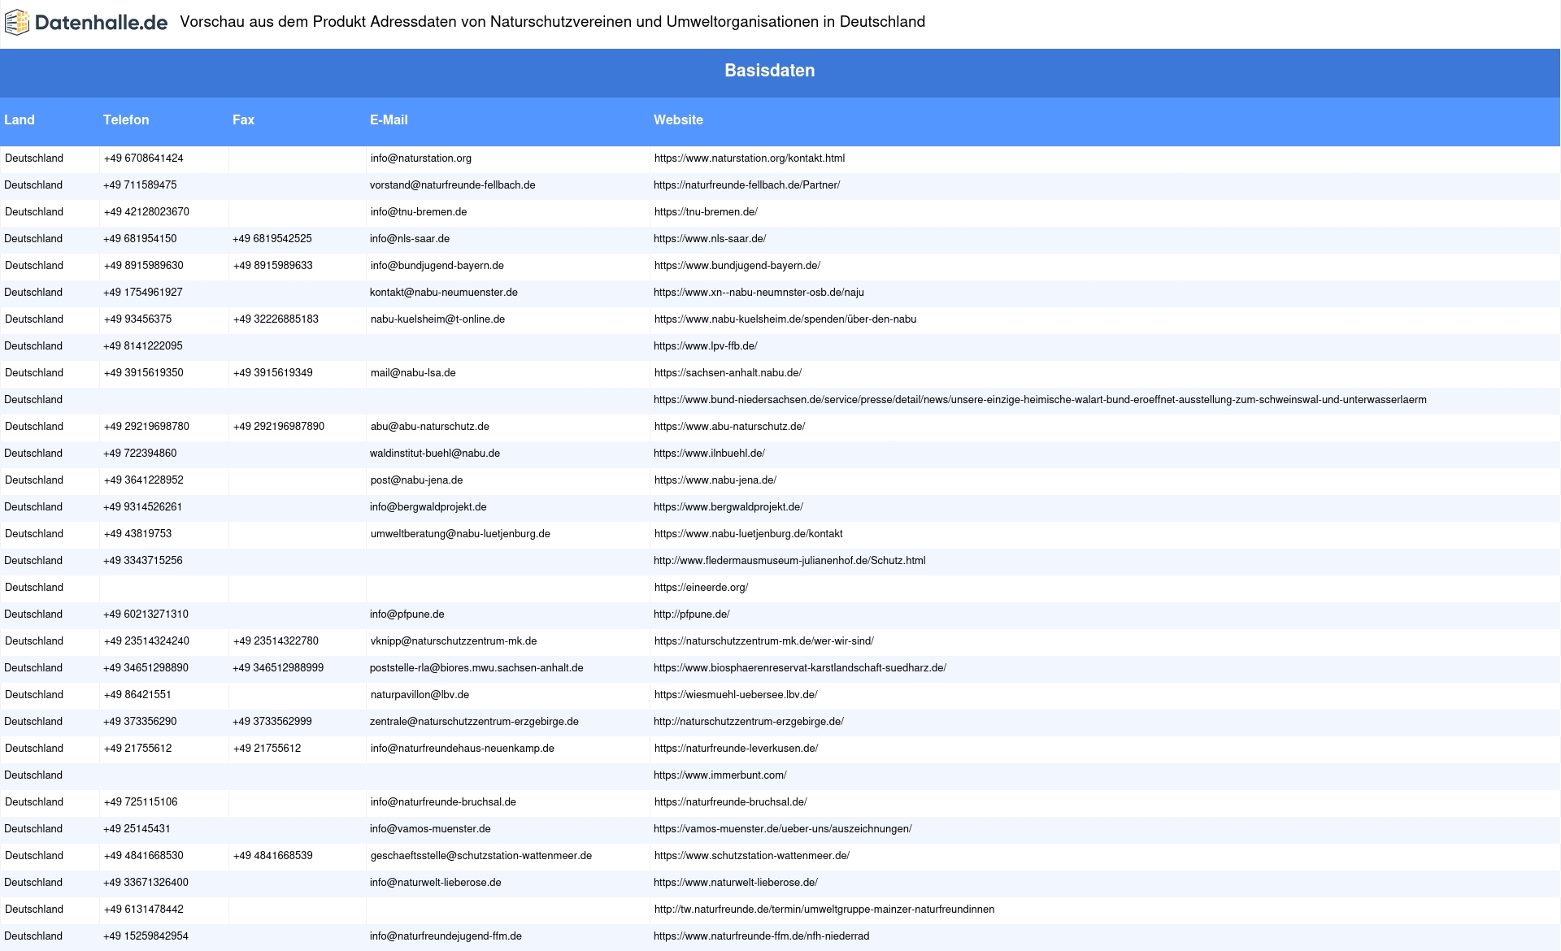1561x951 pixels.
Task: Select fax +49 23514322780
Action: click(x=276, y=641)
